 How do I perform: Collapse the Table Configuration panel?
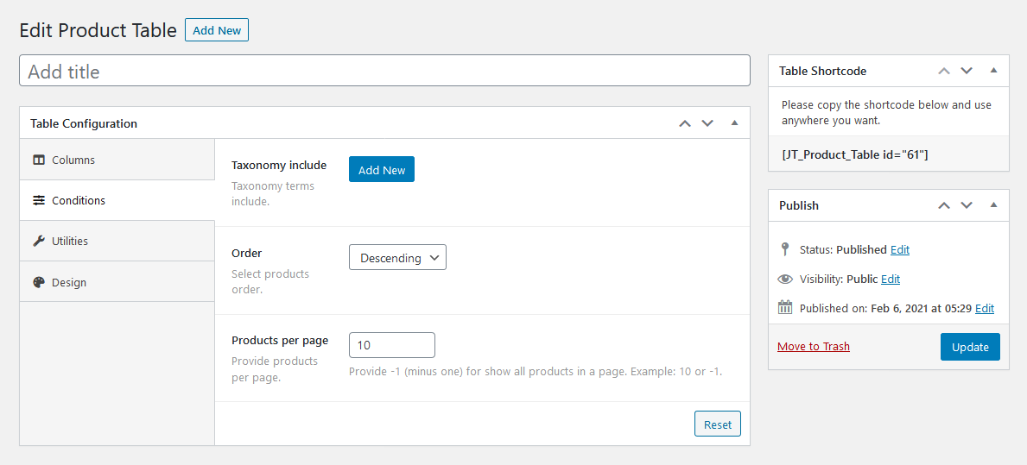pyautogui.click(x=734, y=123)
